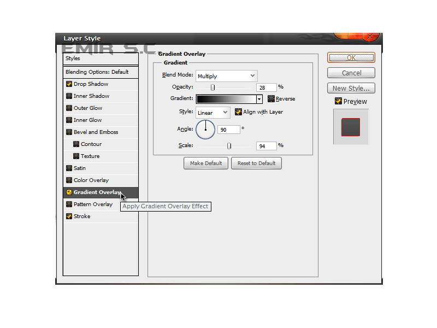Click the Opacity value field
This screenshot has width=437, height=328.
267,87
